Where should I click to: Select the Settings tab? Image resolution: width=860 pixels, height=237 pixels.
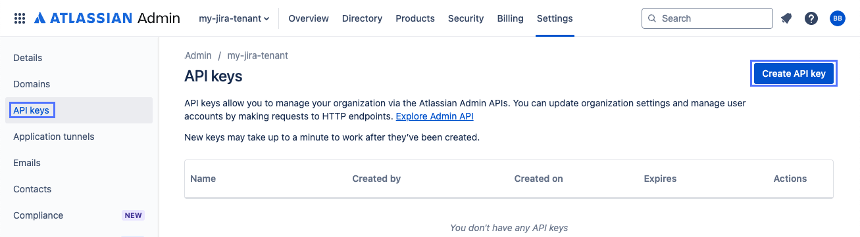click(x=555, y=18)
